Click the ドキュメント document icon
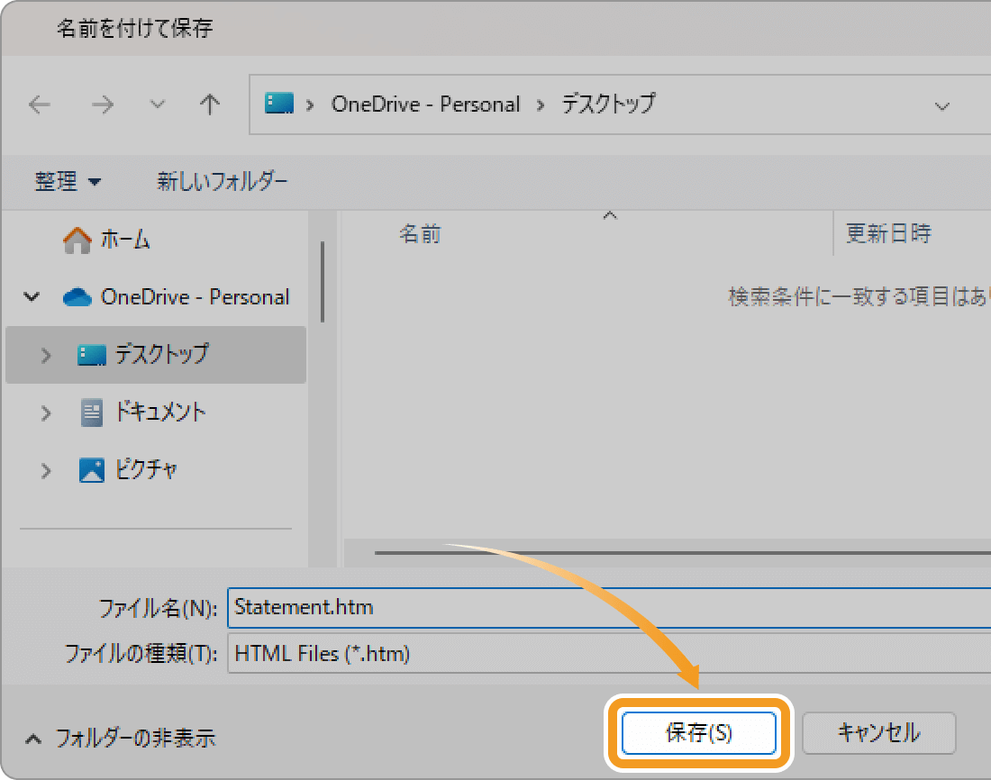The width and height of the screenshot is (991, 780). (x=92, y=413)
